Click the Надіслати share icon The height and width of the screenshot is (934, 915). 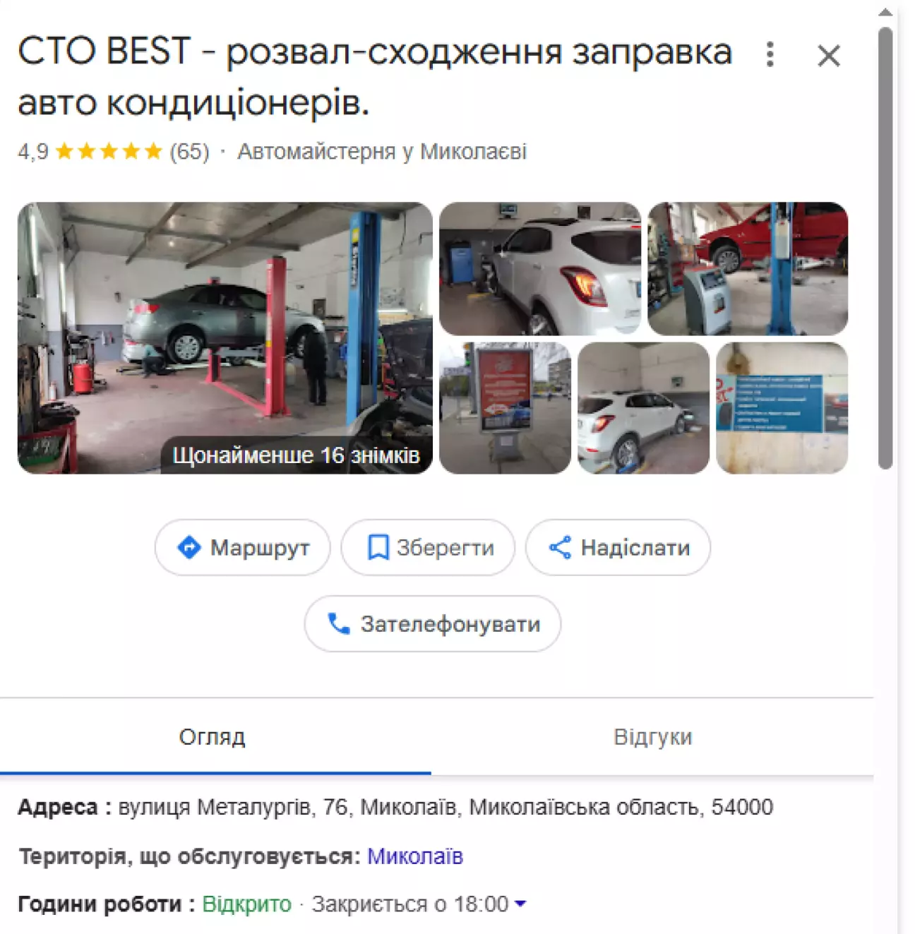(560, 547)
